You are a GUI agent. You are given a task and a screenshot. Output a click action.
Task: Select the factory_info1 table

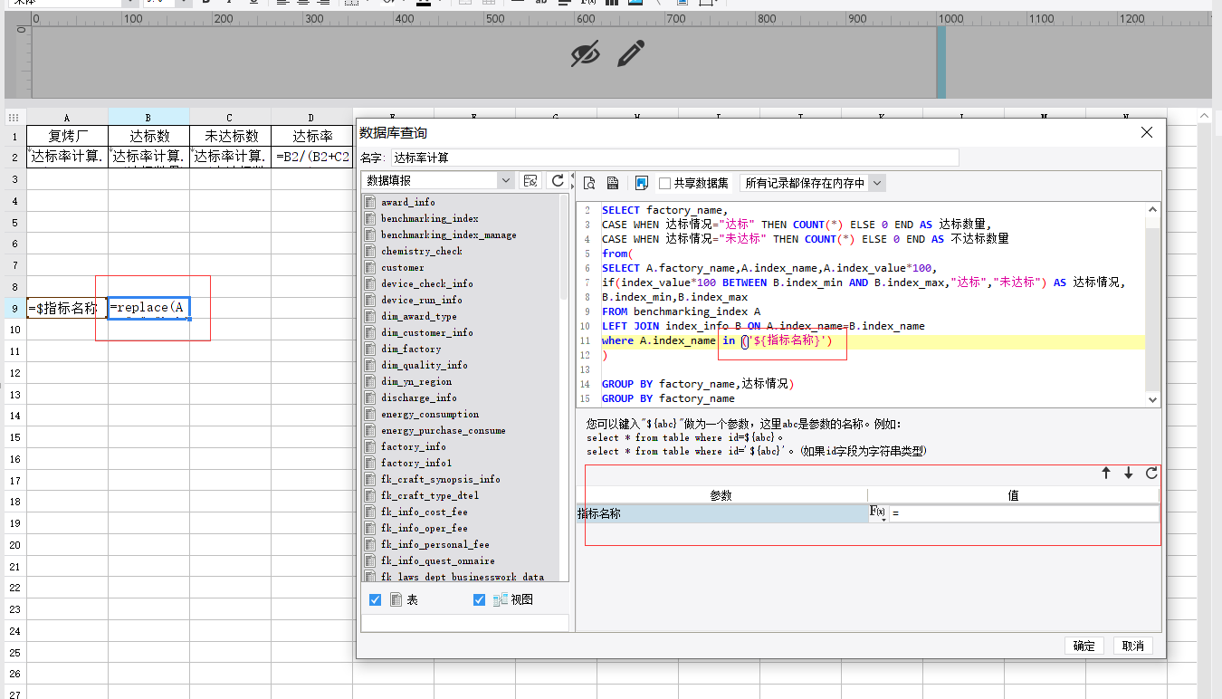(415, 463)
